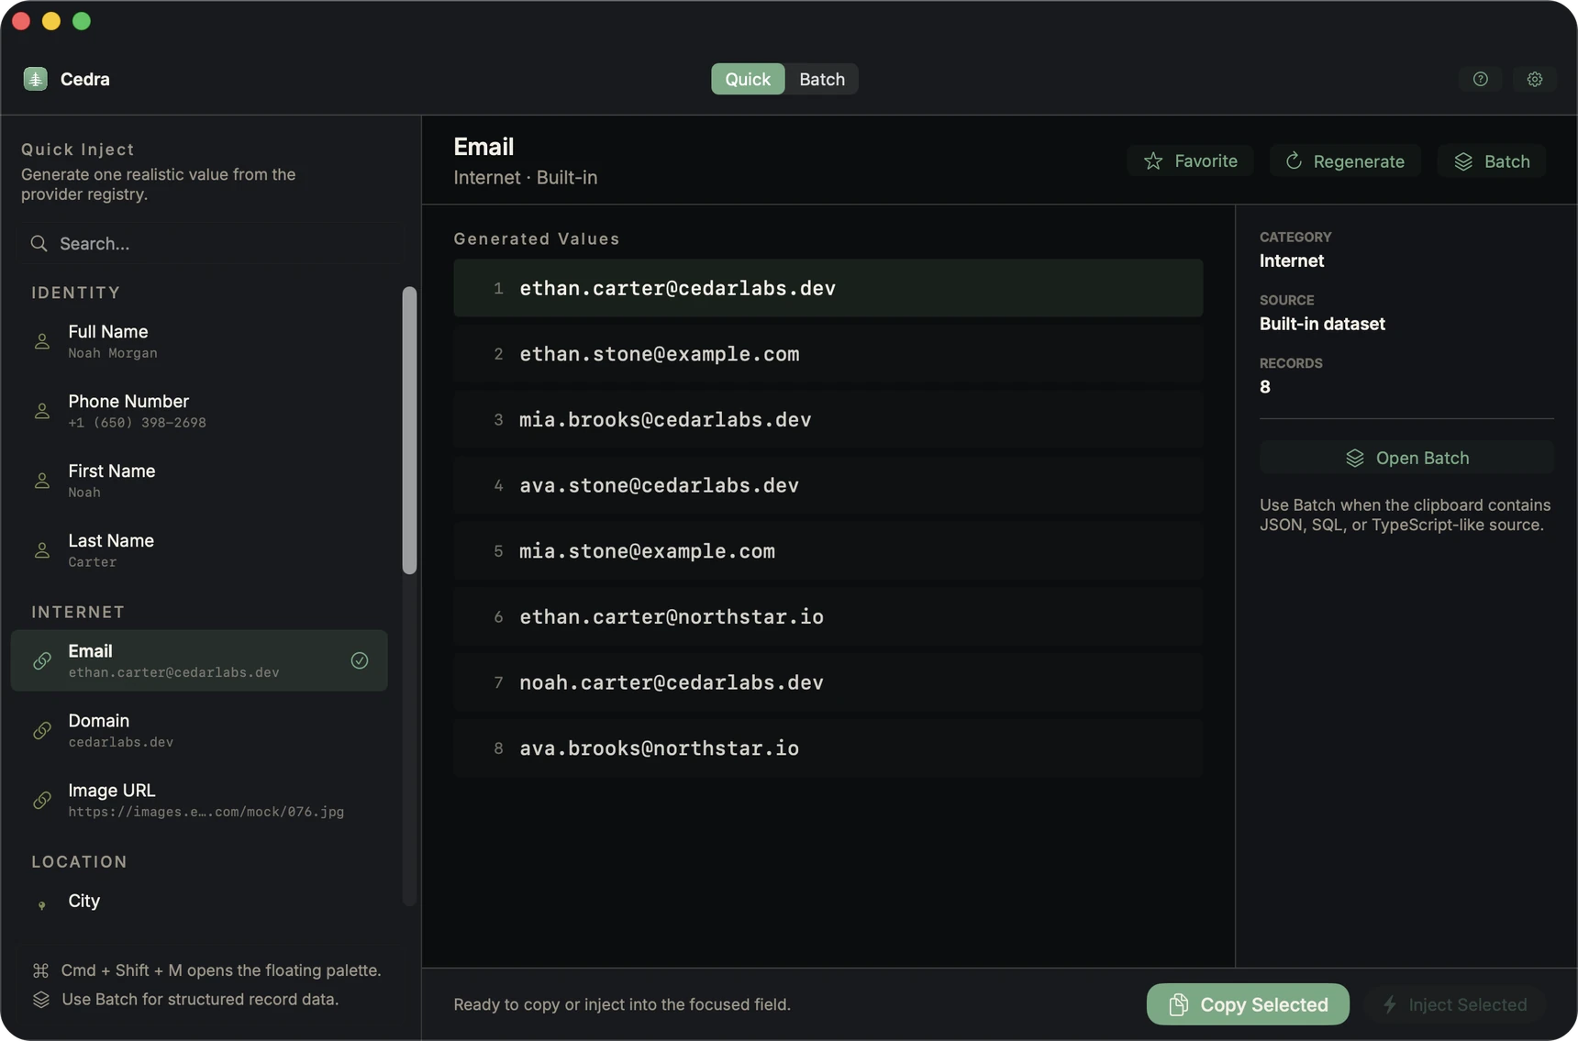Switch to Quick mode tab
This screenshot has height=1041, width=1578.
click(748, 79)
